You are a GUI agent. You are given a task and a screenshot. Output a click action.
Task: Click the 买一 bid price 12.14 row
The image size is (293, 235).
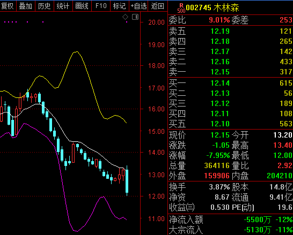click(x=230, y=83)
